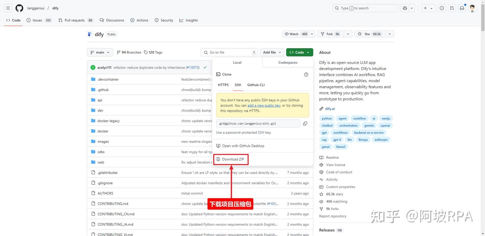Choose the HTTPS clone method
The width and height of the screenshot is (485, 236).
[x=223, y=85]
